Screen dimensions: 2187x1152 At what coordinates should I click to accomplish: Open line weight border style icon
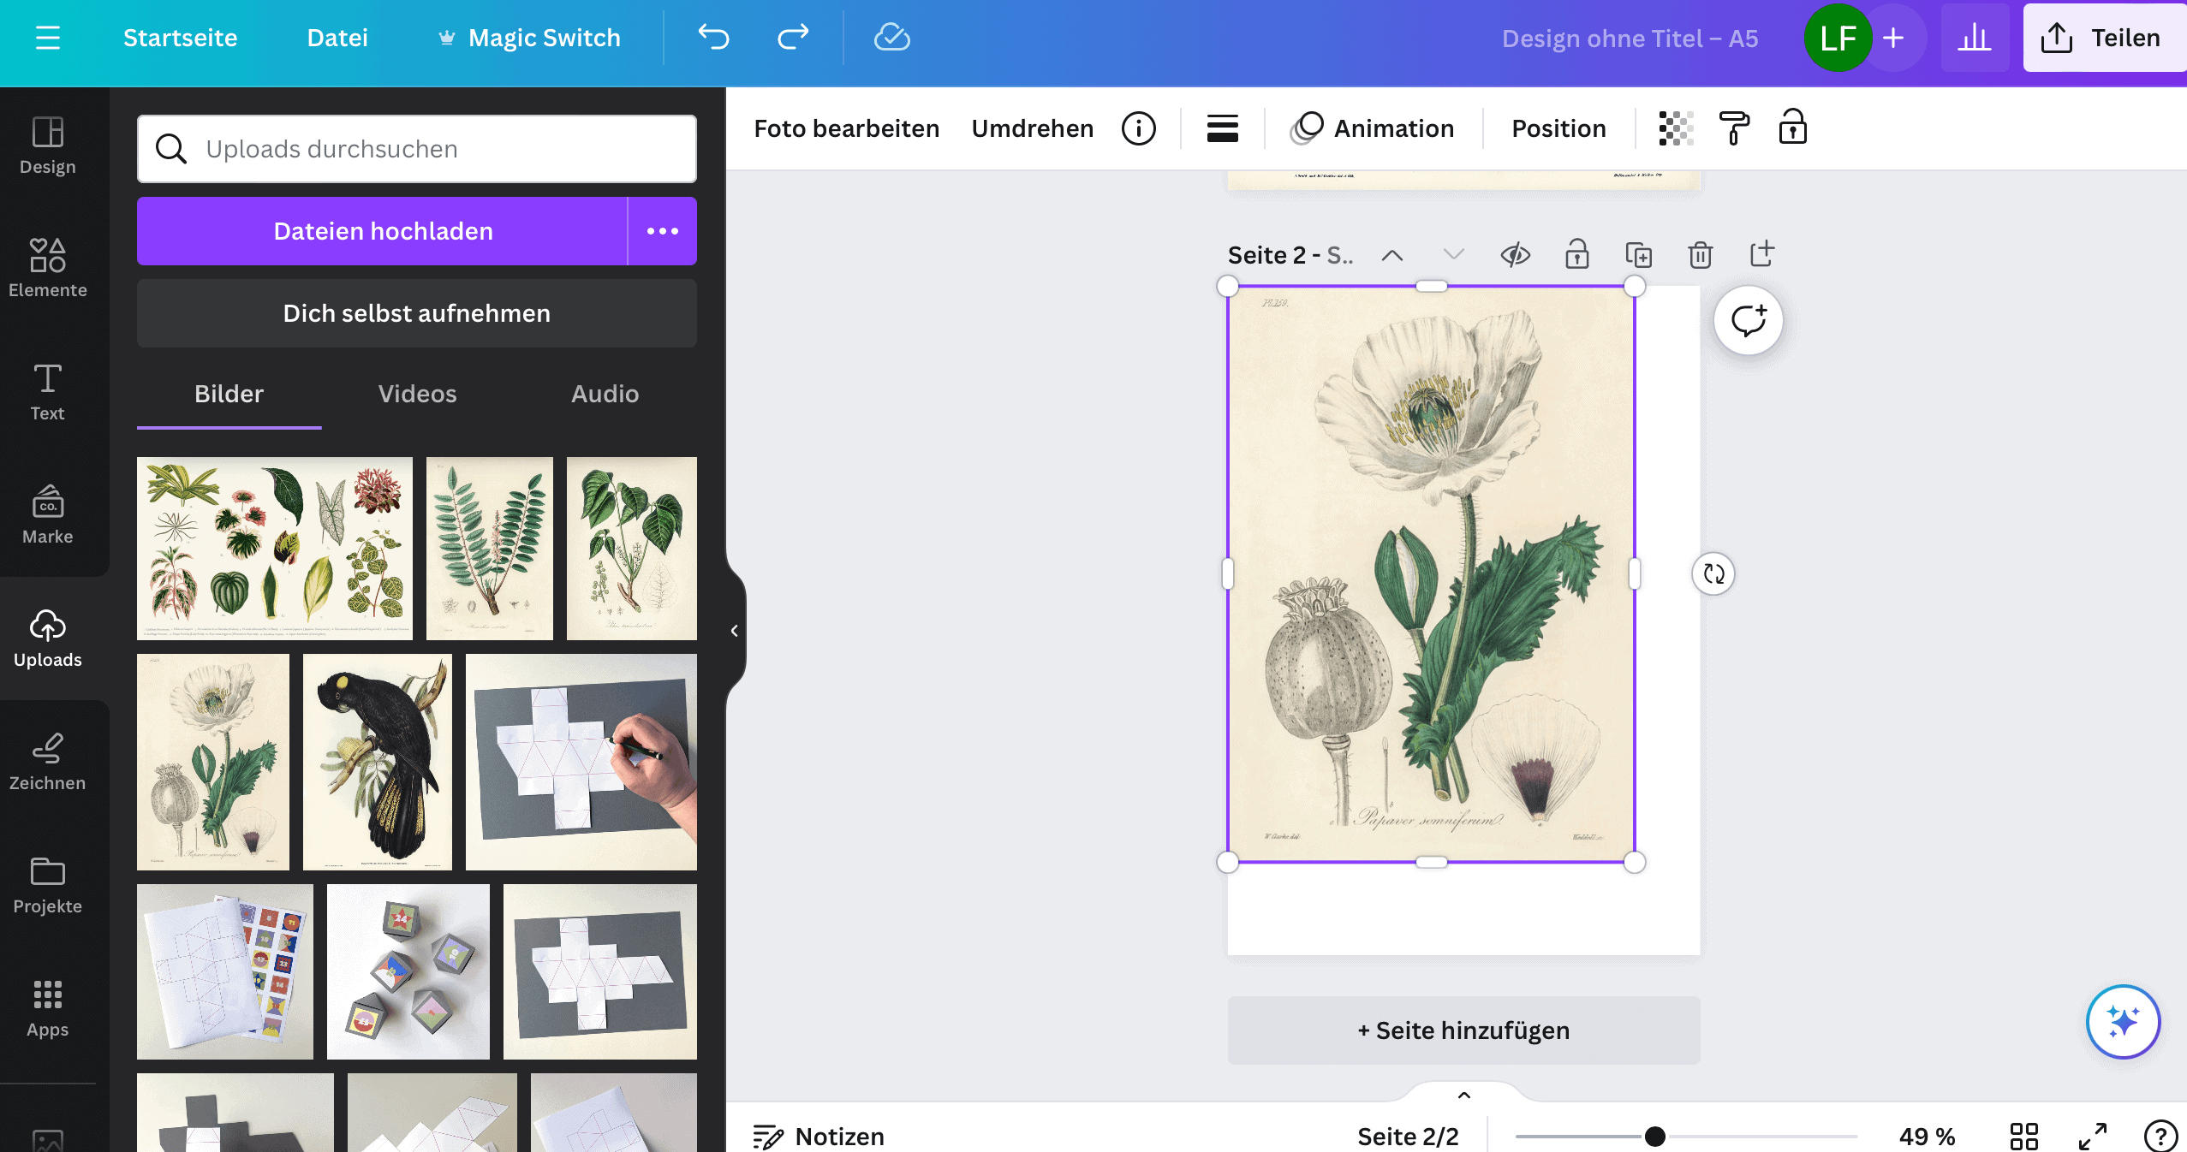click(x=1222, y=128)
